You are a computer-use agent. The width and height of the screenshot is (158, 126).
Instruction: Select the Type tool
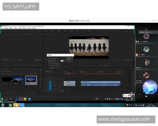[41, 86]
